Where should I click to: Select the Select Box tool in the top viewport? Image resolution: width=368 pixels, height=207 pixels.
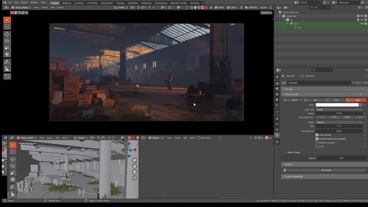7,20
